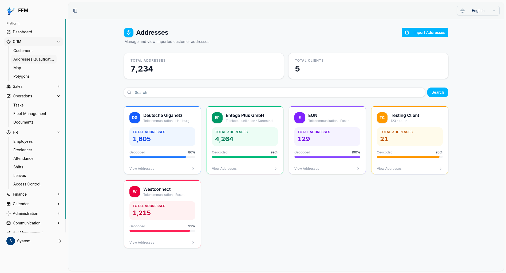Open the System user switcher chevrons
Screen dimensions: 506x273
tap(60, 241)
